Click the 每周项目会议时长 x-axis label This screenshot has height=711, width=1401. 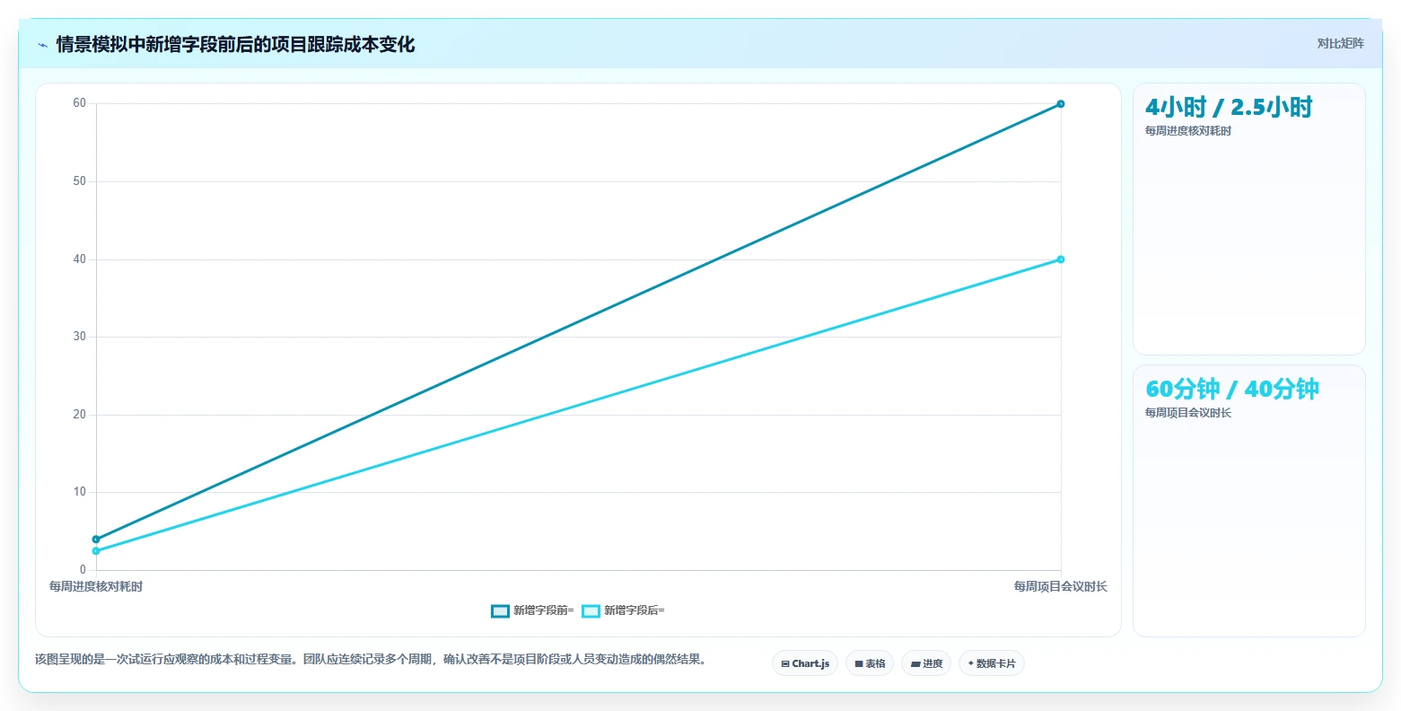pyautogui.click(x=1061, y=586)
